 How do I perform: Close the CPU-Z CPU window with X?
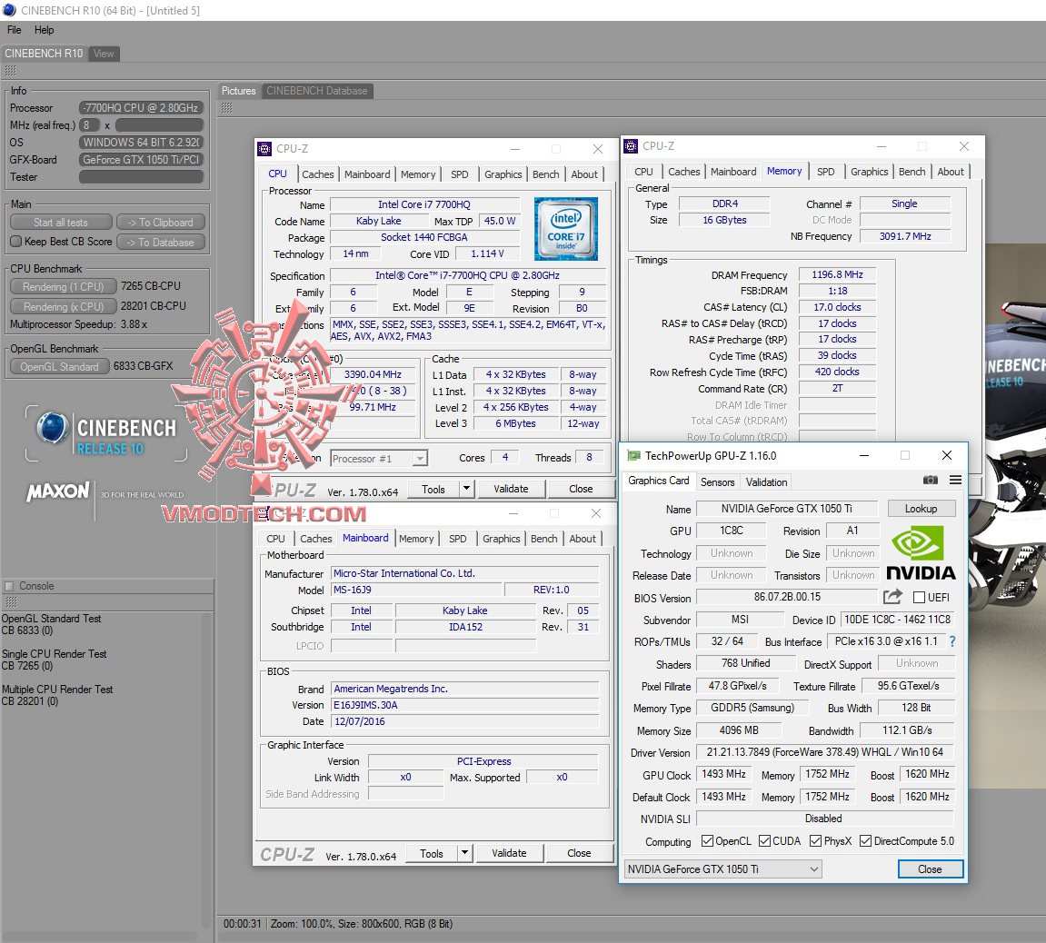click(598, 149)
